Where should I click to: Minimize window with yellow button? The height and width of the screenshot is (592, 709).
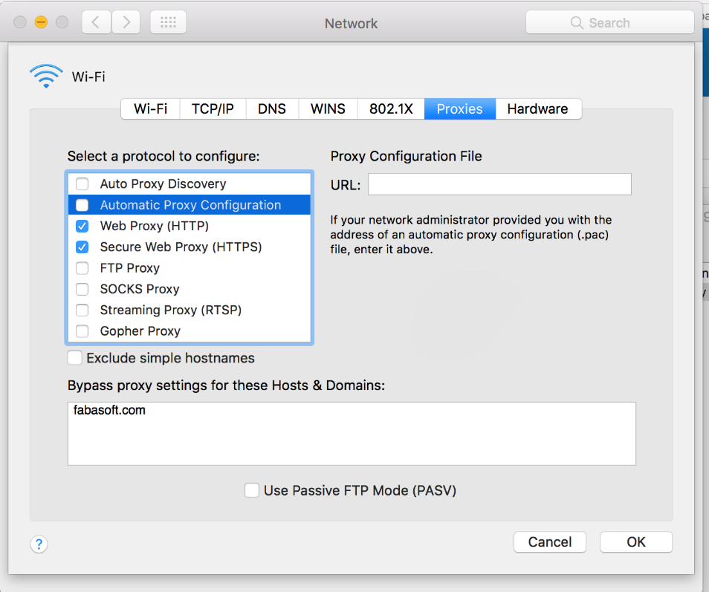41,22
